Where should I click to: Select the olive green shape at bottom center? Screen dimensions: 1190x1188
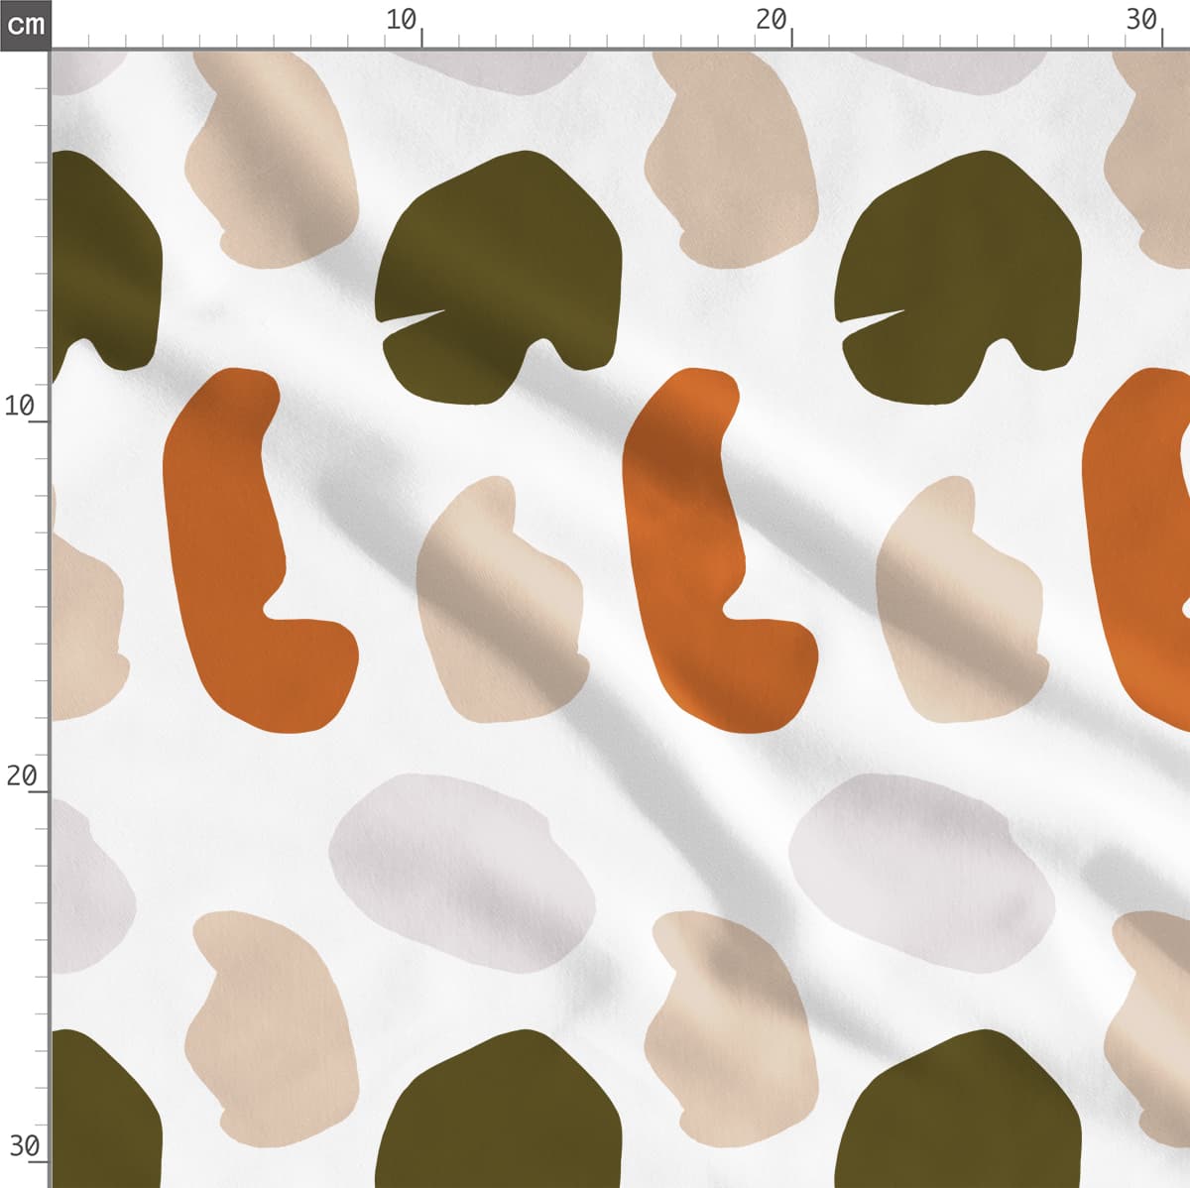pyautogui.click(x=501, y=1121)
